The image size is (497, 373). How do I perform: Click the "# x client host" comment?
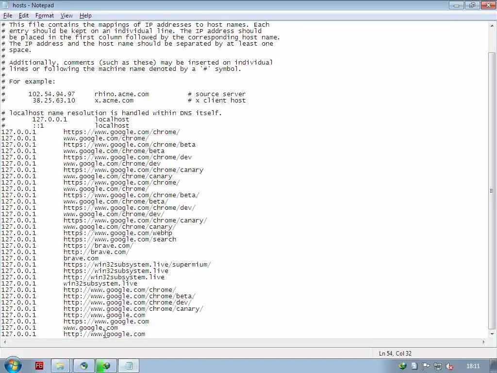point(216,100)
